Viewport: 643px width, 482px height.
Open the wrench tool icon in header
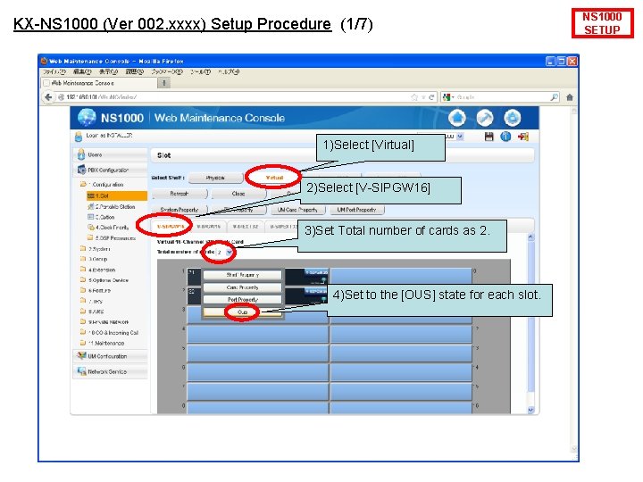[485, 118]
